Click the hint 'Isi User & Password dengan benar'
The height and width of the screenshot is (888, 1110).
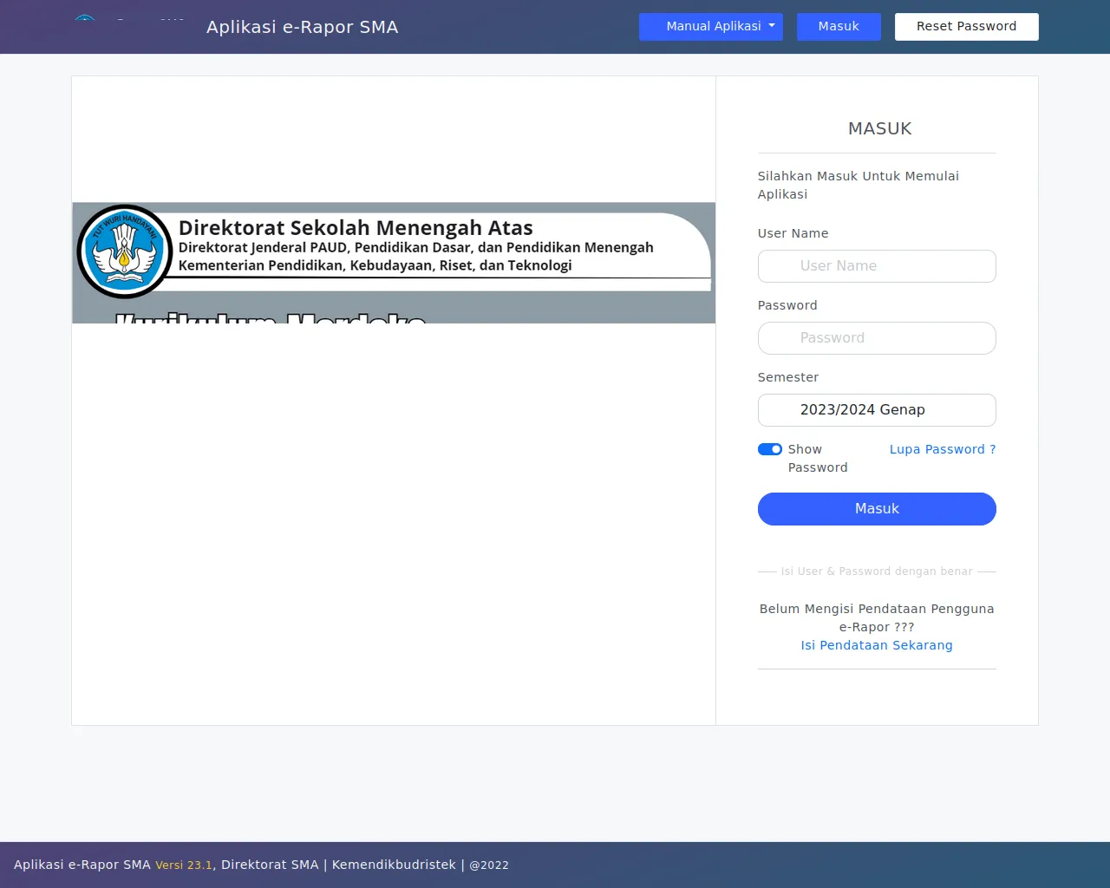877,571
